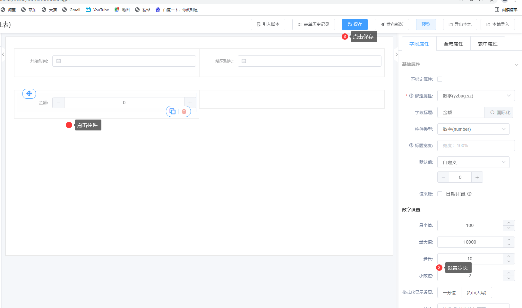This screenshot has width=522, height=308.
Task: Enable the 不绑定属性 checkbox
Action: coord(440,79)
